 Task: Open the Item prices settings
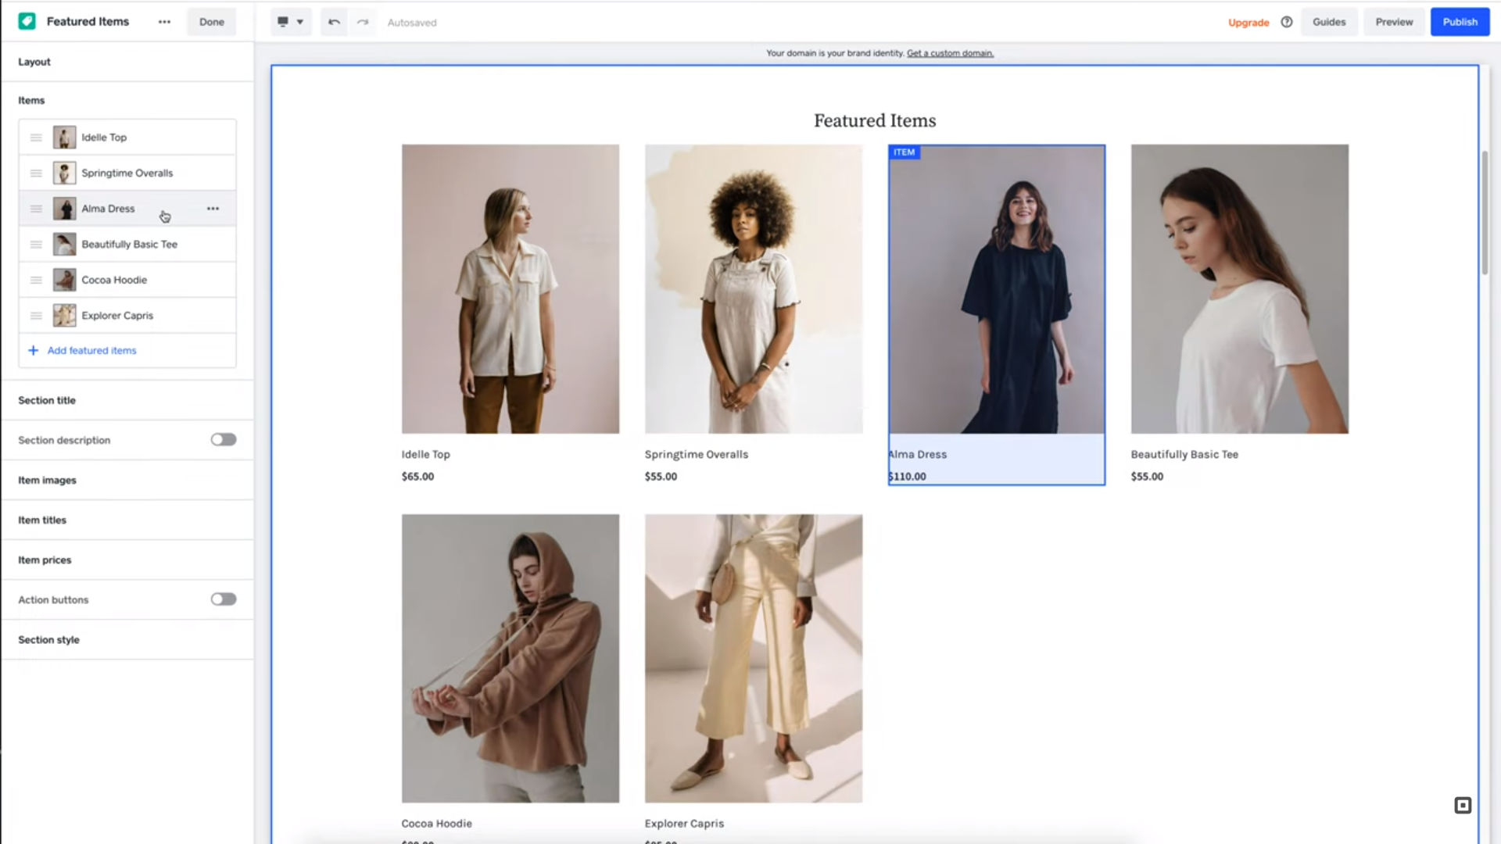(45, 560)
